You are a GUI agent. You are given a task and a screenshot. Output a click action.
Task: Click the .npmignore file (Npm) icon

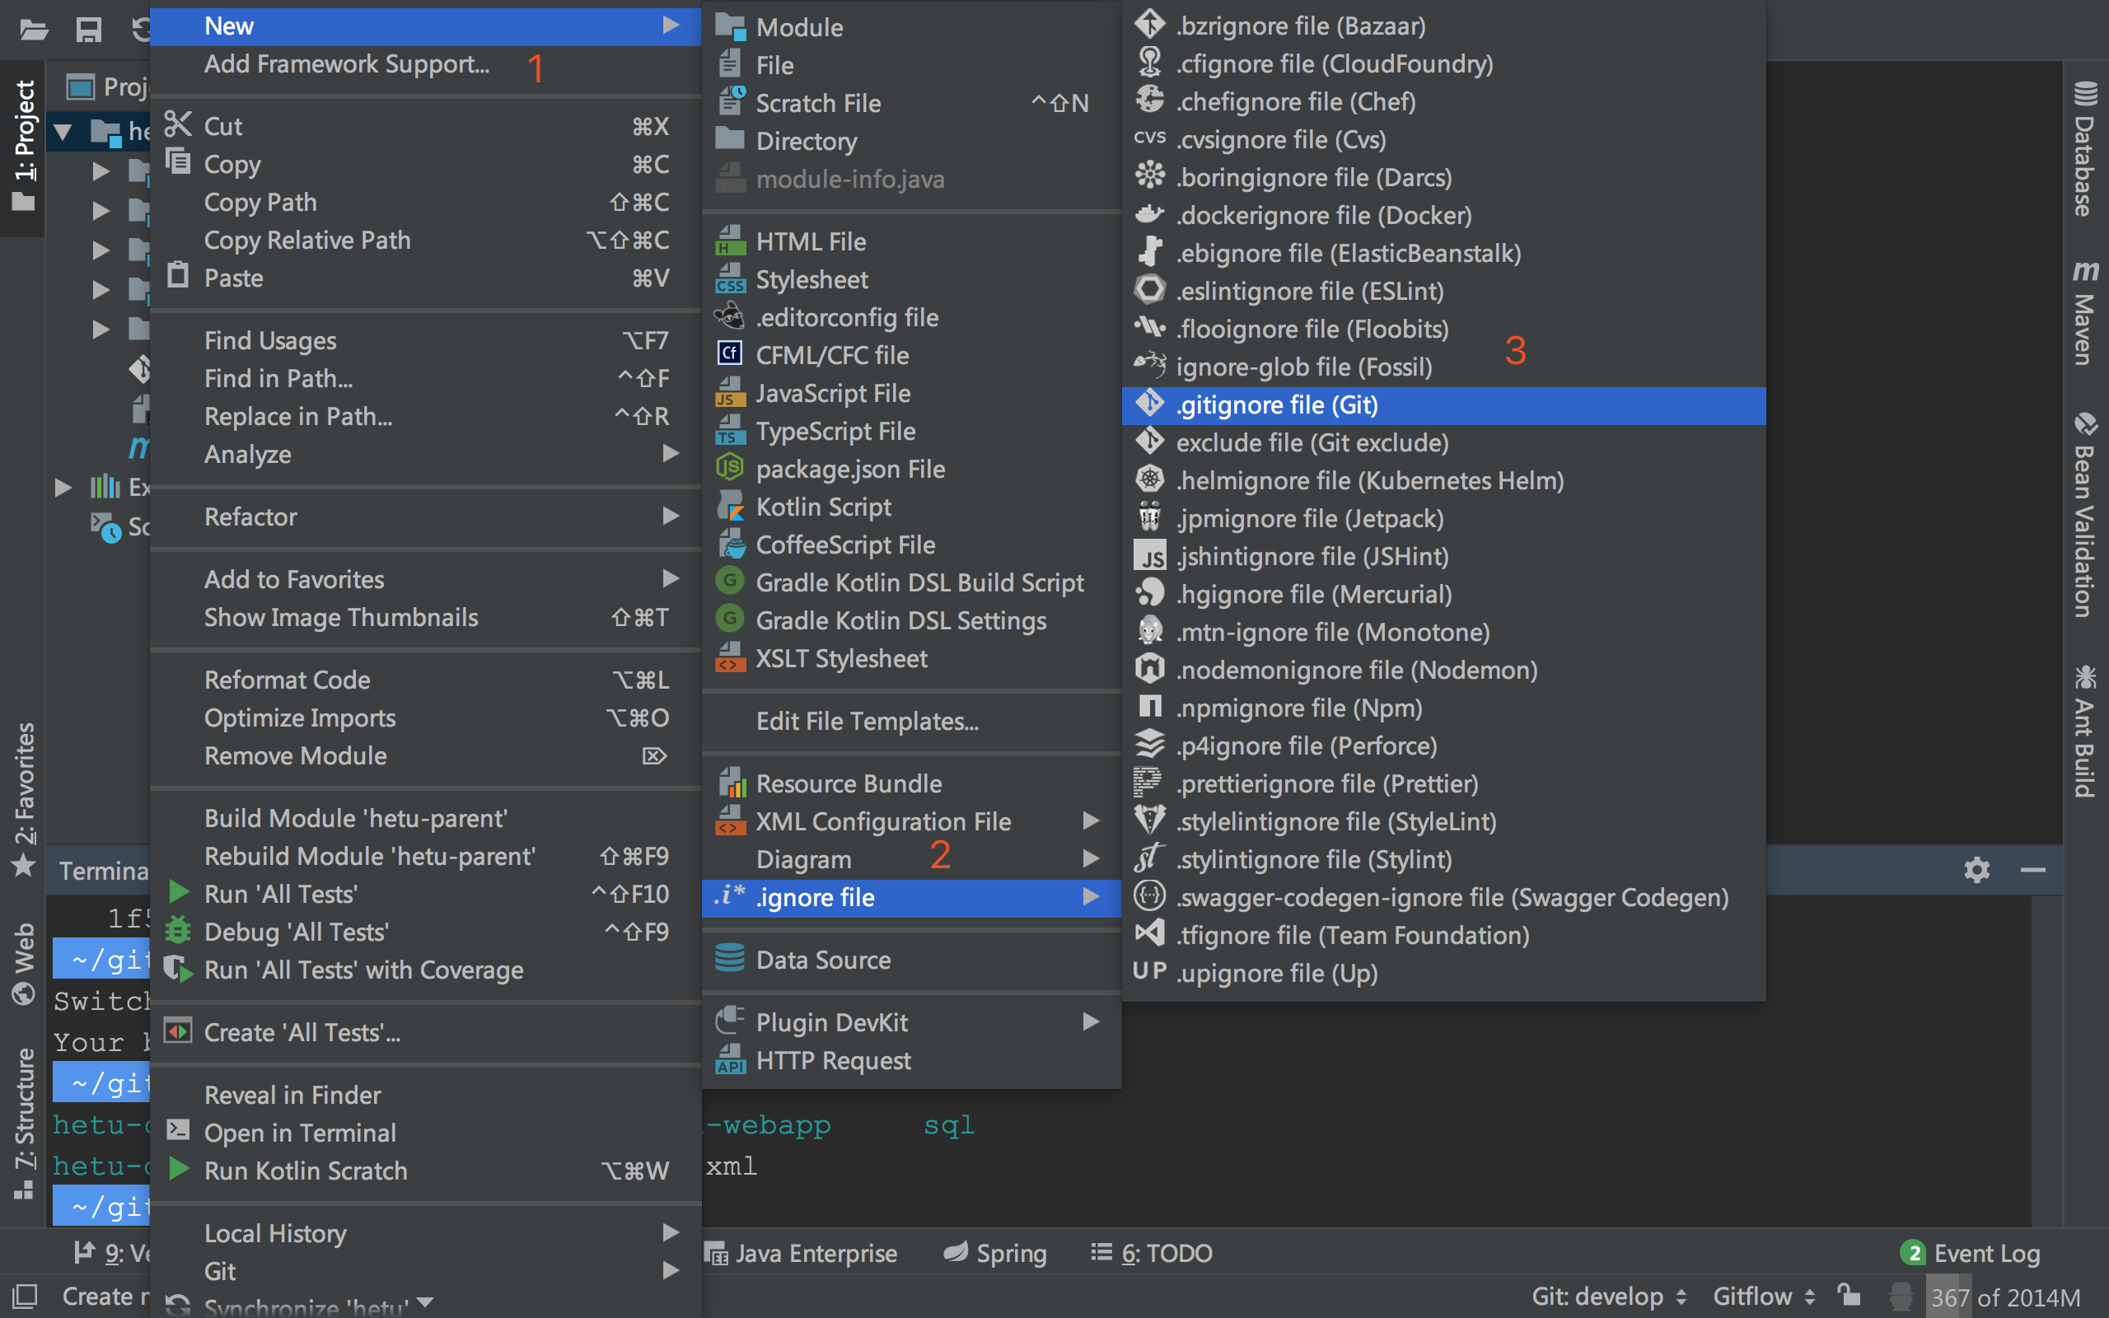tap(1149, 707)
